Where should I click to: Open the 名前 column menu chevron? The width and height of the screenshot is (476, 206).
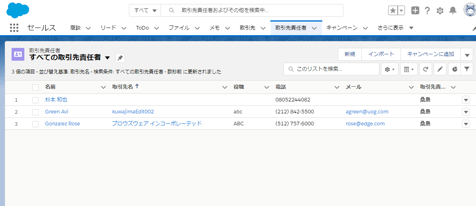click(x=103, y=87)
